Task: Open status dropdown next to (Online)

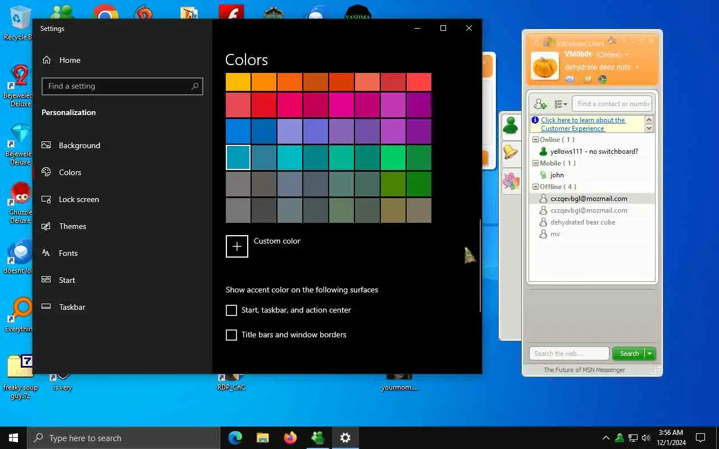Action: (x=626, y=55)
